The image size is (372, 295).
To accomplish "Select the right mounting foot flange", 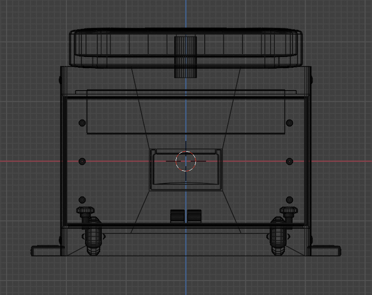I will [325, 251].
